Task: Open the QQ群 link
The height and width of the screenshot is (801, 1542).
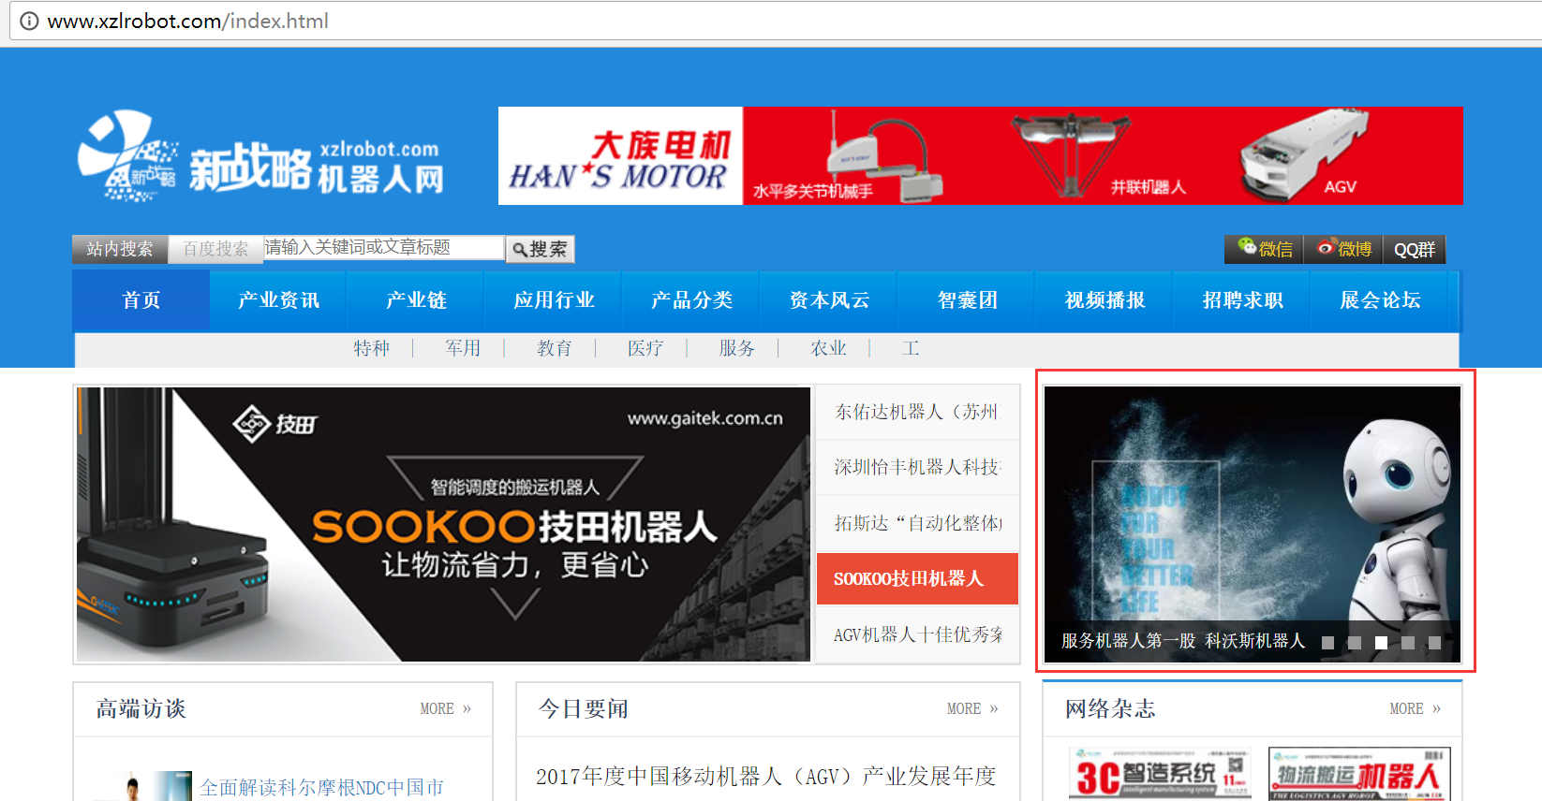Action: coord(1414,249)
